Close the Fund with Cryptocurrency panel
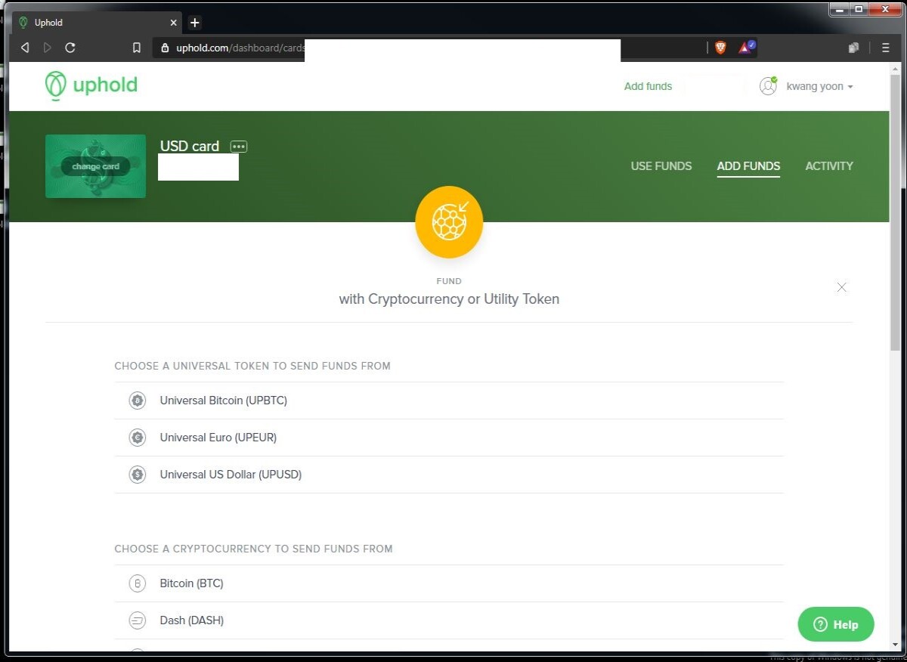907x662 pixels. coord(841,287)
